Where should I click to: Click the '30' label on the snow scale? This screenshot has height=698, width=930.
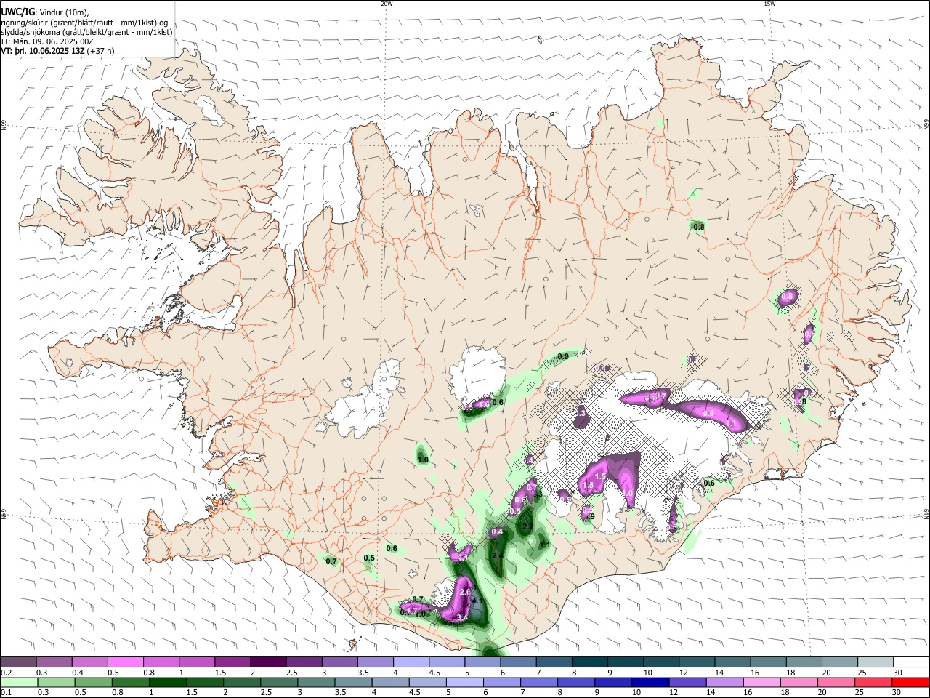coord(898,673)
